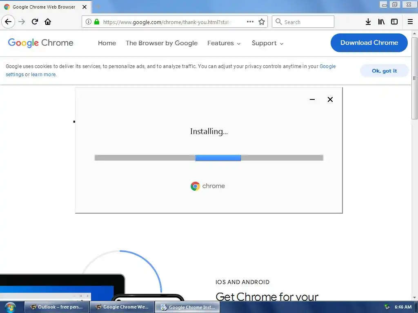The height and width of the screenshot is (313, 418).
Task: Open the Home nav item
Action: (107, 43)
